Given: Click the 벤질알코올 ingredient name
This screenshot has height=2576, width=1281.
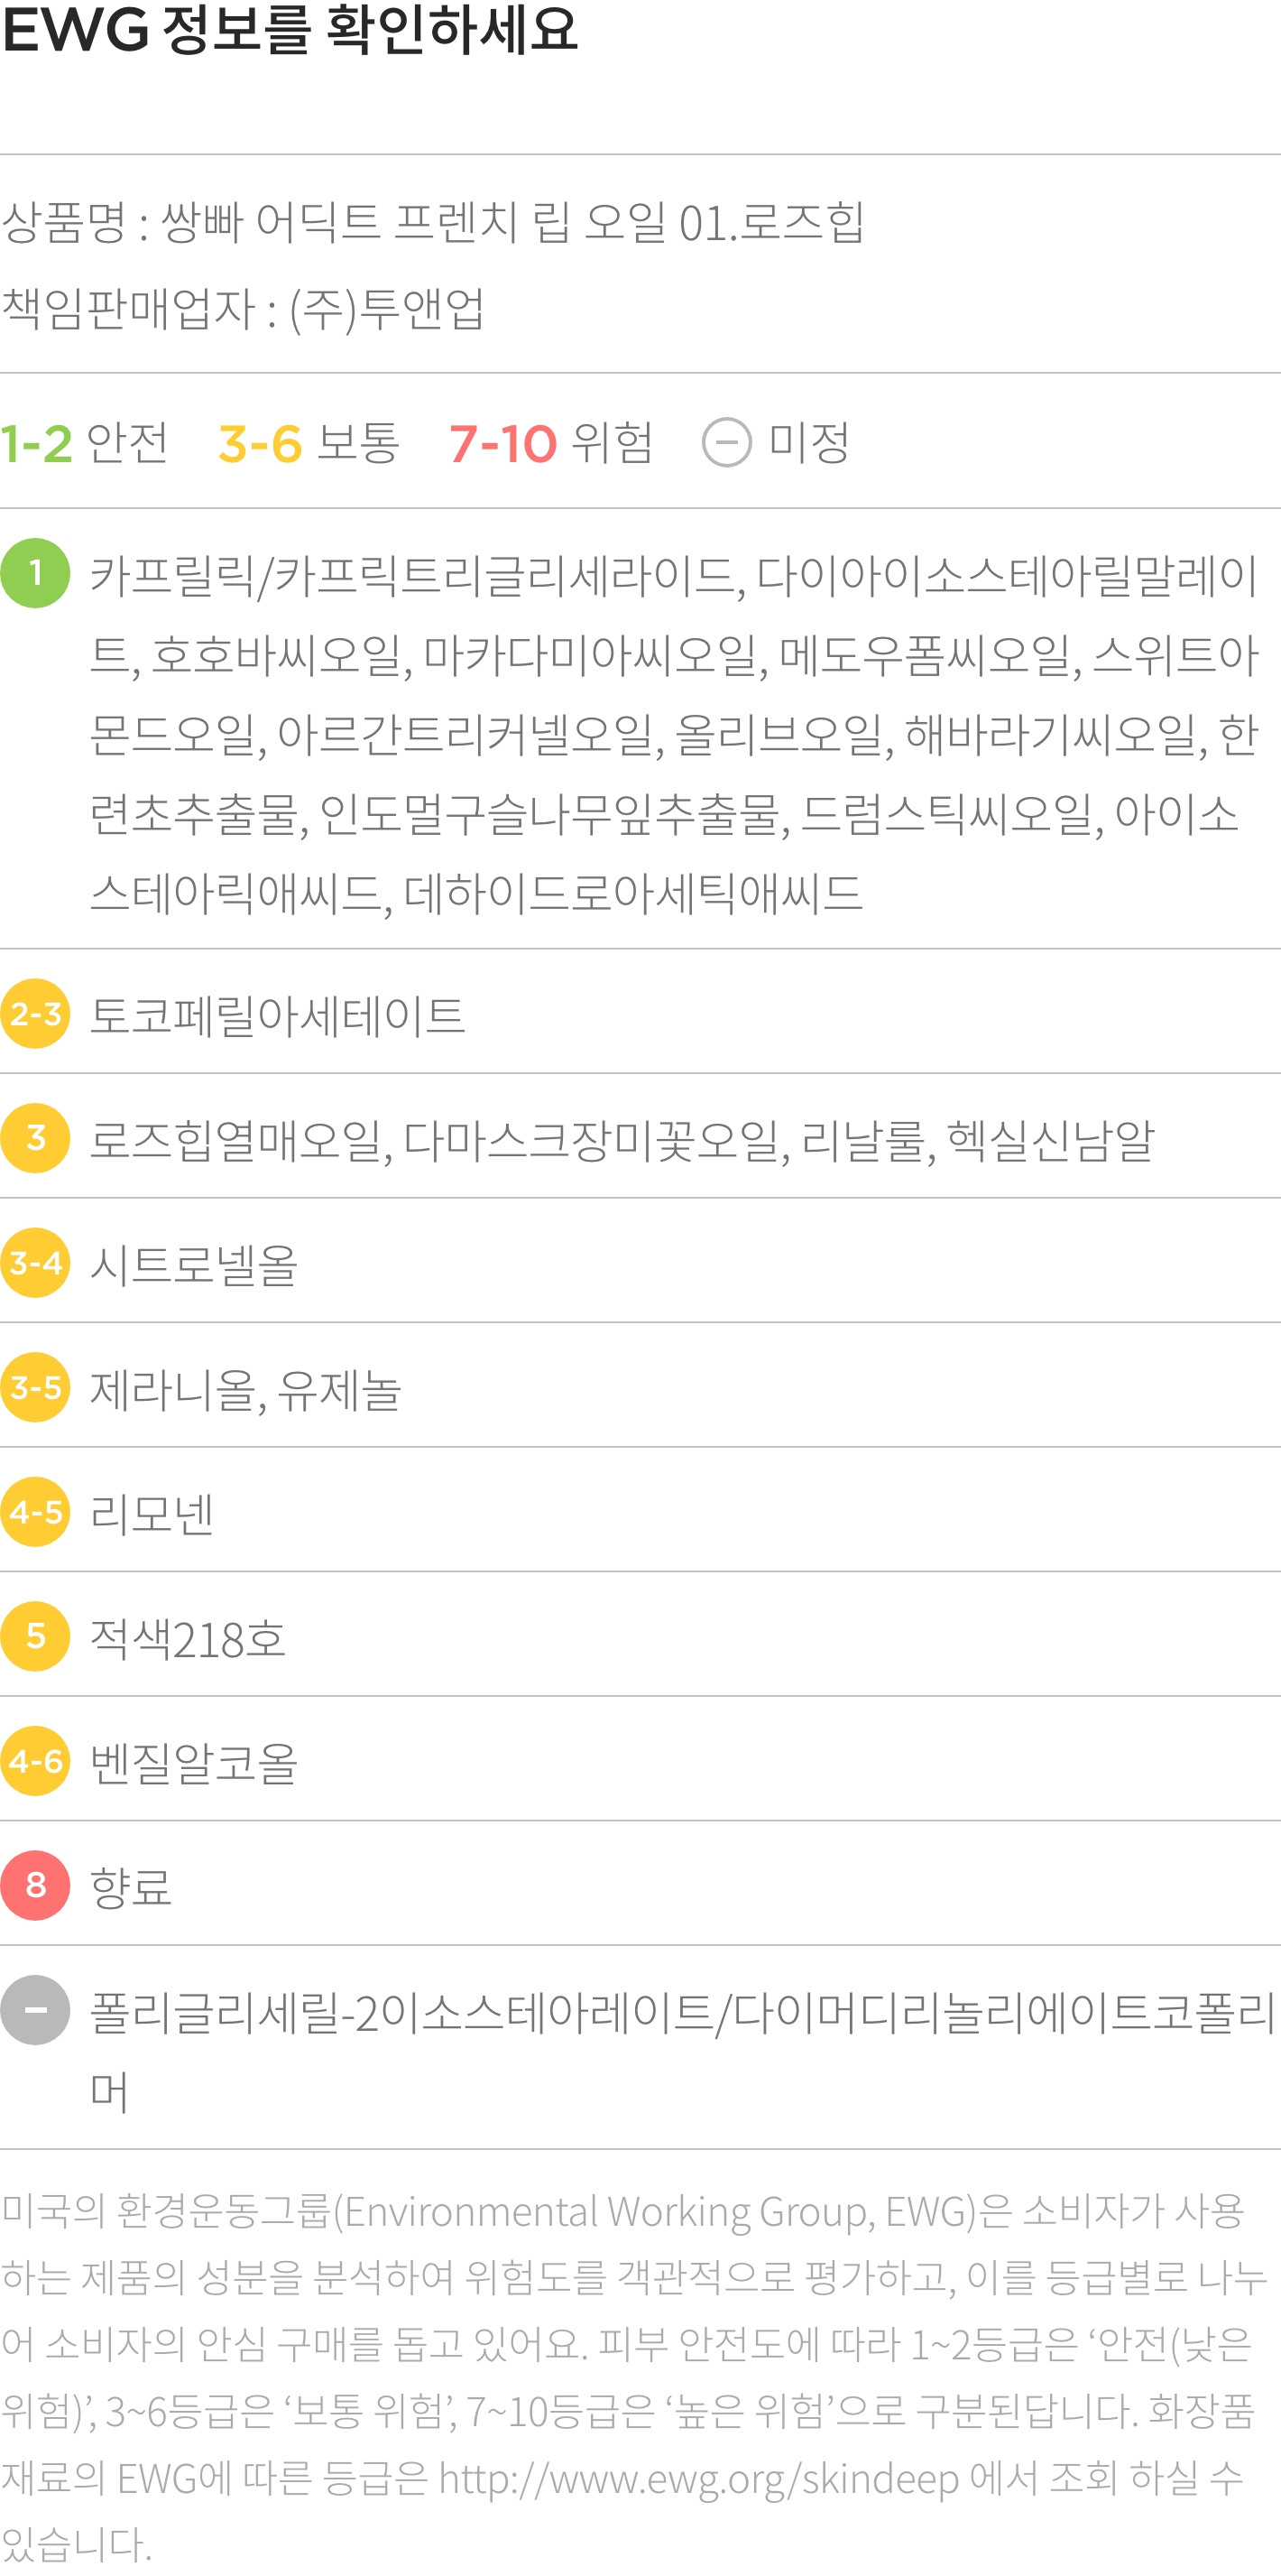Looking at the screenshot, I should coord(194,1763).
